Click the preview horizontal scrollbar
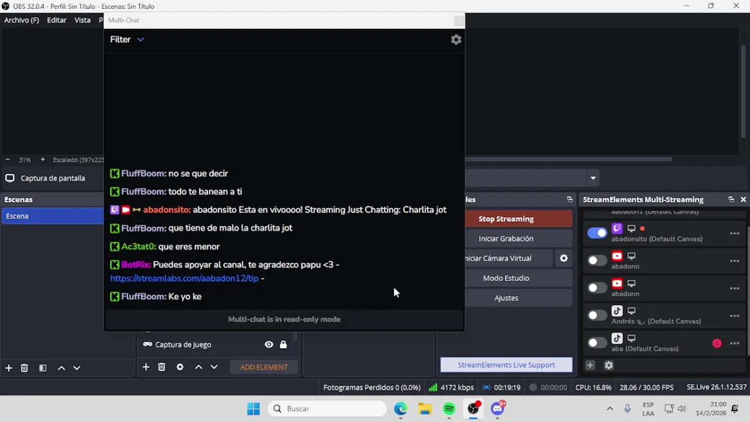This screenshot has height=422, width=750. [x=568, y=159]
